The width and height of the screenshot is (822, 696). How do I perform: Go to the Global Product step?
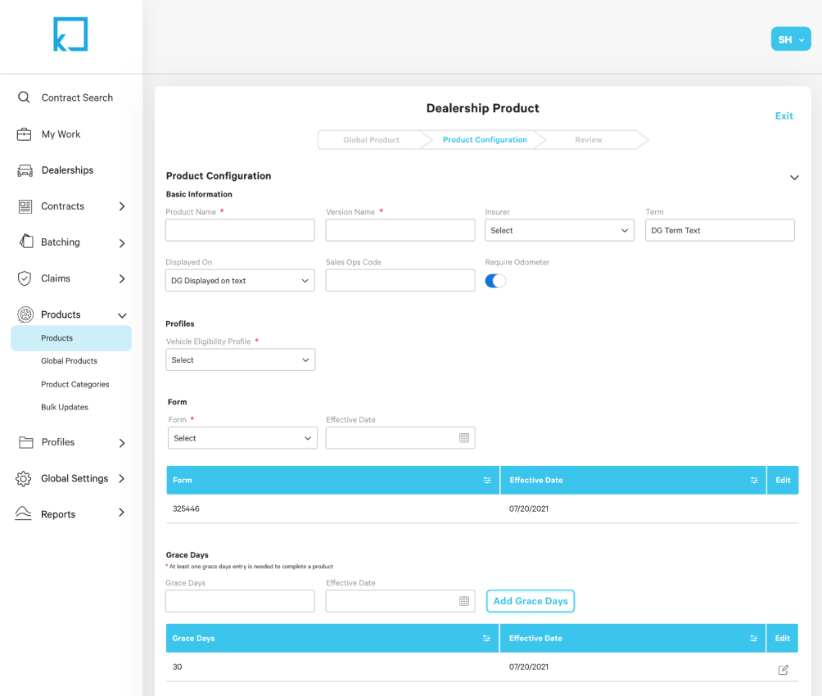[x=371, y=140]
